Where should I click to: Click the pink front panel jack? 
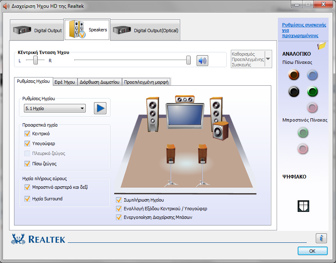click(x=303, y=149)
